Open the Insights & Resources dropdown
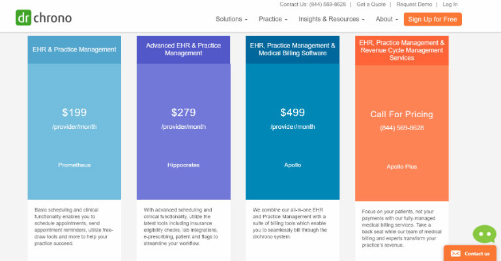This screenshot has width=501, height=261. [x=332, y=20]
